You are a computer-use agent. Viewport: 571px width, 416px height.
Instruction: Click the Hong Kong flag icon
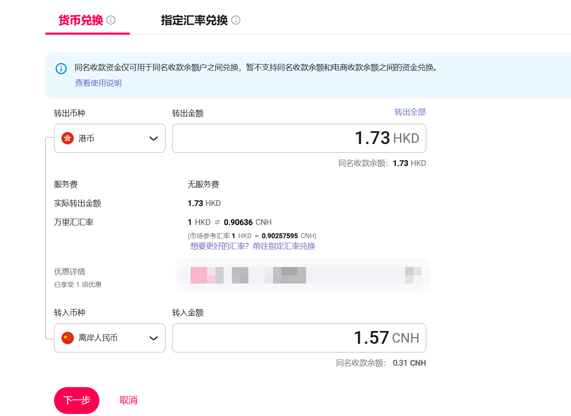68,138
